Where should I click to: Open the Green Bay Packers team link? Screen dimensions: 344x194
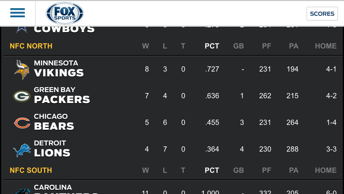(x=62, y=95)
